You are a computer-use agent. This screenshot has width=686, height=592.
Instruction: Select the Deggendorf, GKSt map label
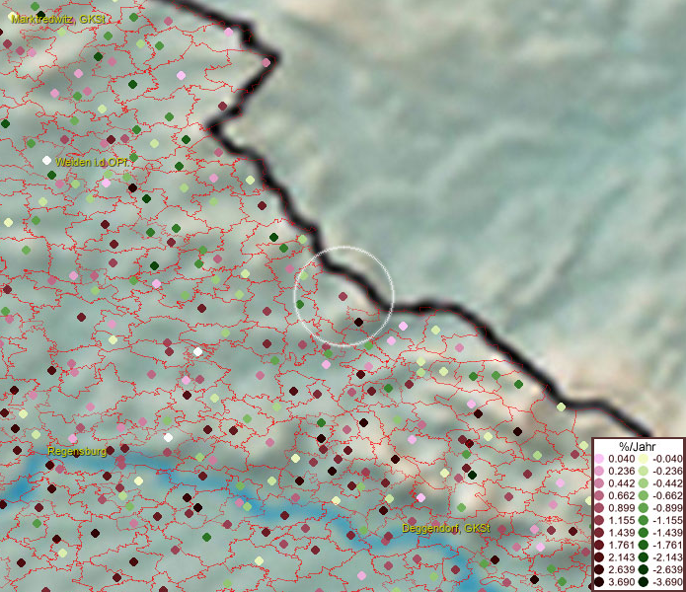click(x=446, y=528)
